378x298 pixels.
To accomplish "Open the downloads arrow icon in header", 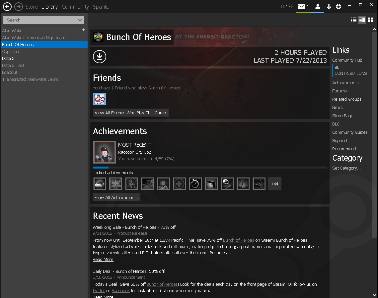I will [x=329, y=7].
